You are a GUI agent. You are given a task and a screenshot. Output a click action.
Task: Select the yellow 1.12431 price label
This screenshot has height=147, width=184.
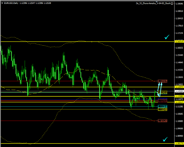tap(163, 92)
